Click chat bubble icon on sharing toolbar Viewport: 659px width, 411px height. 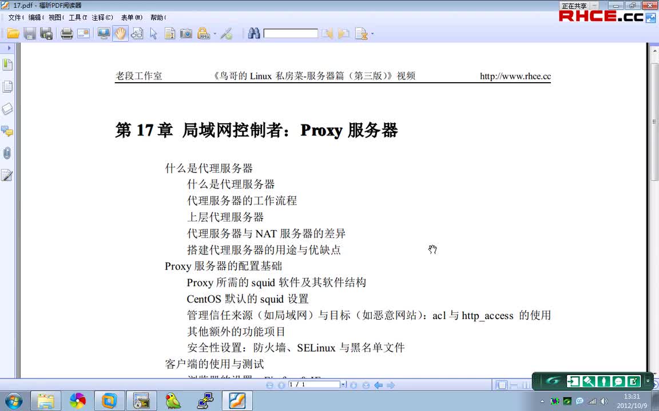(618, 381)
